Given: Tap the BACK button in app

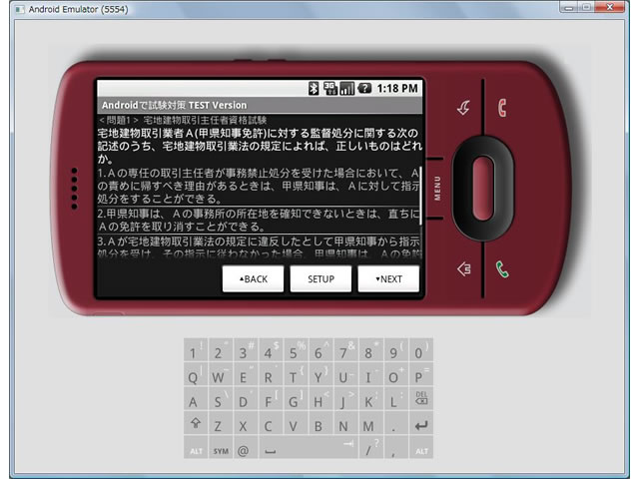Looking at the screenshot, I should (x=253, y=279).
